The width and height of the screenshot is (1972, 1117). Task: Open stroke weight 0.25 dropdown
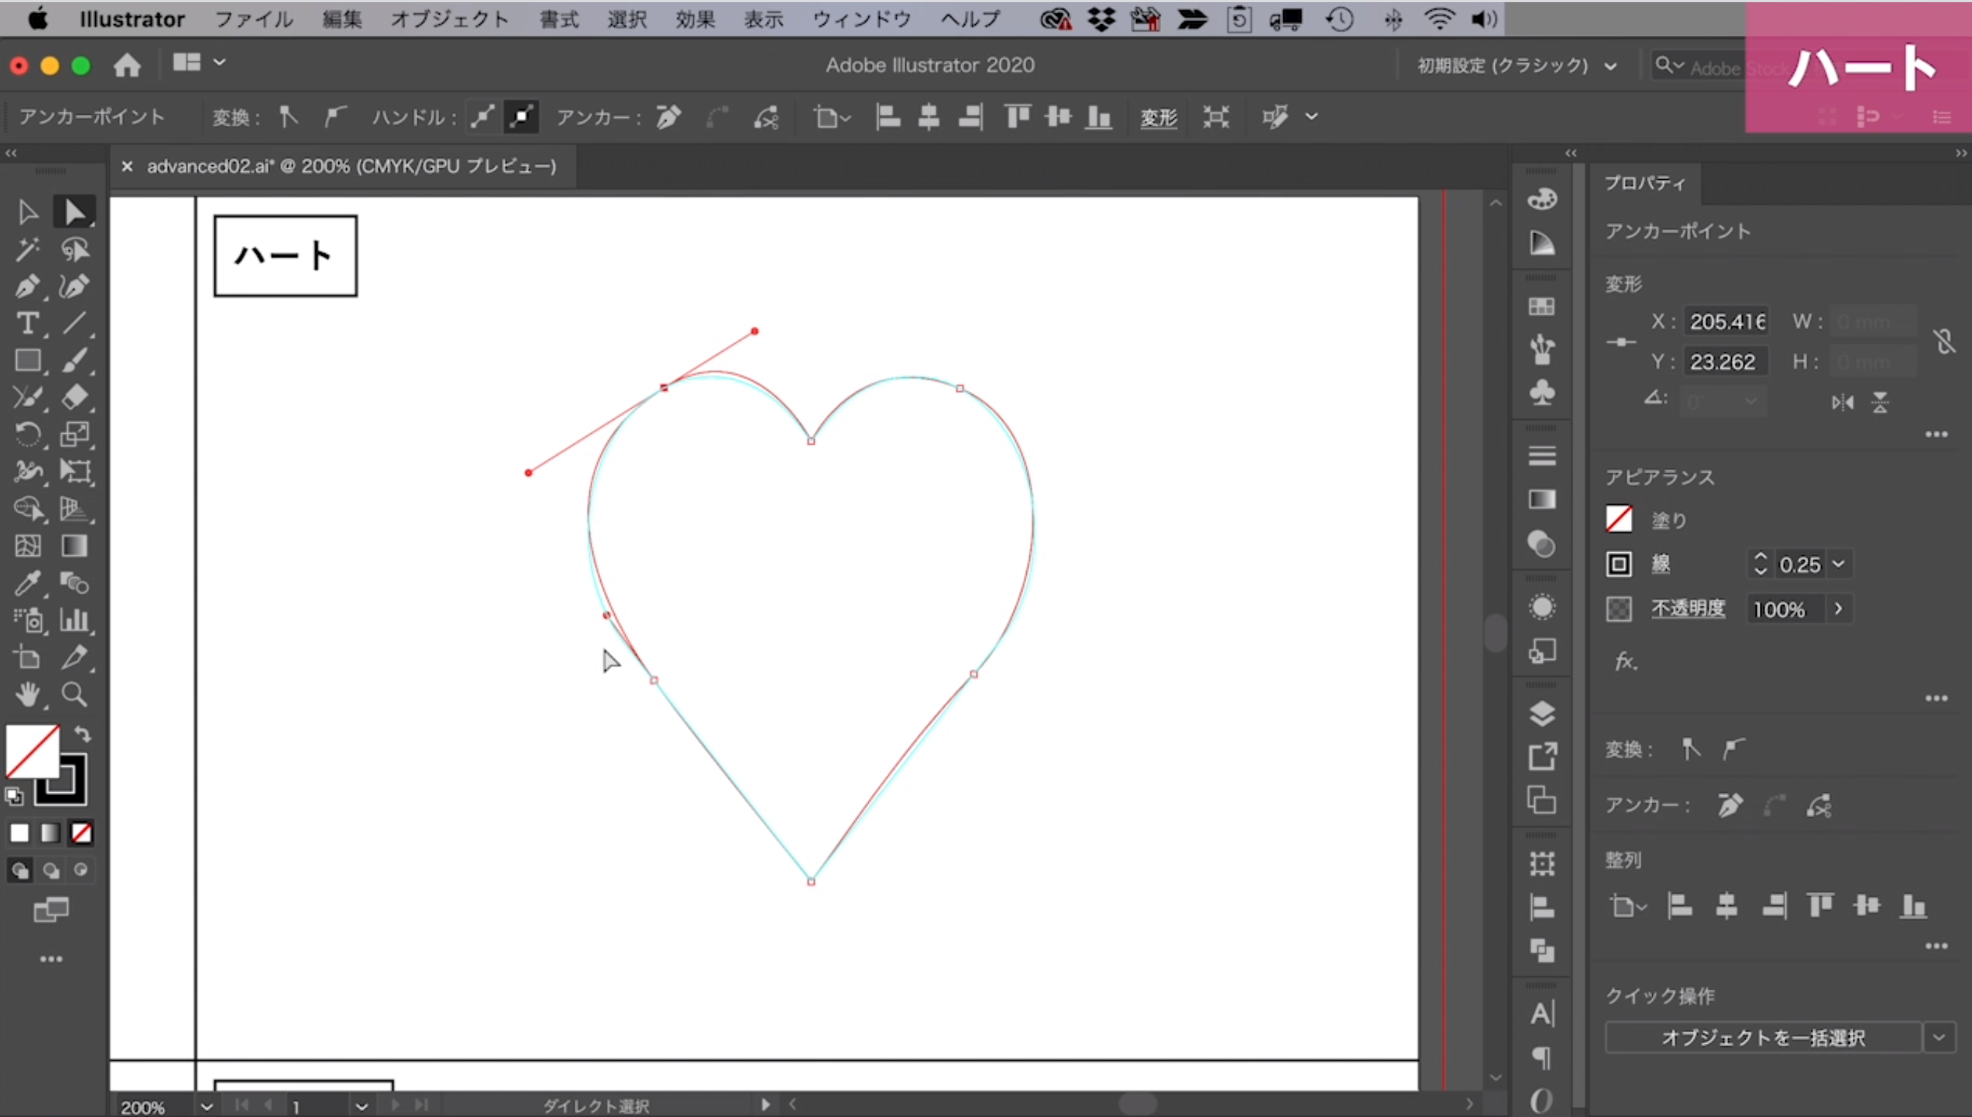[x=1840, y=565]
